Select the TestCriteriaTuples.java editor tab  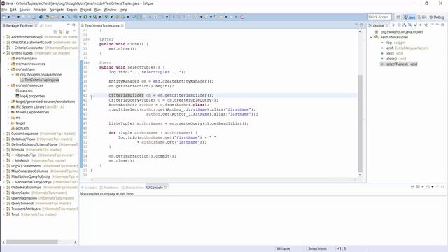click(x=102, y=25)
